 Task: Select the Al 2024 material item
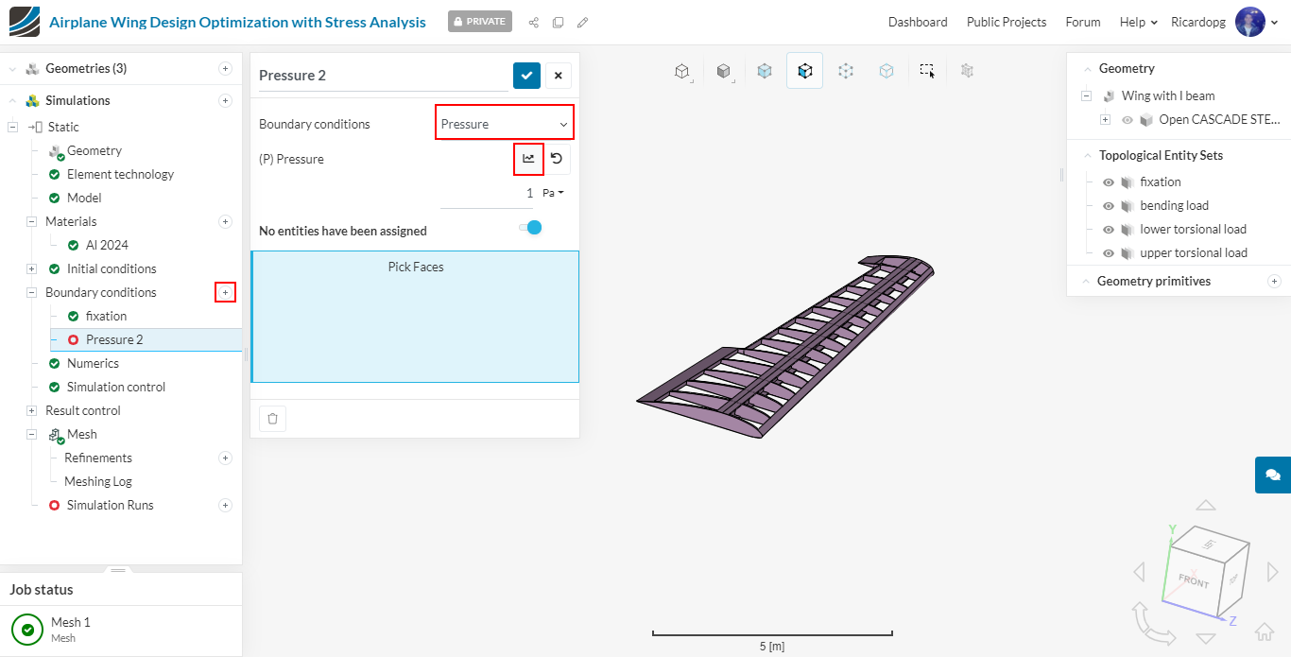coord(107,245)
